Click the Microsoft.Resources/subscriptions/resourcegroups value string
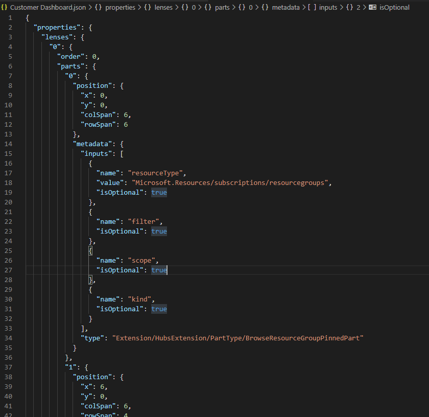 click(x=232, y=182)
